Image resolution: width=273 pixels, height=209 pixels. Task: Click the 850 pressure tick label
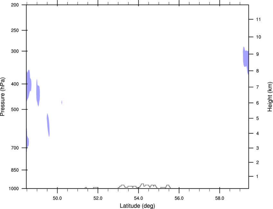click(15, 170)
